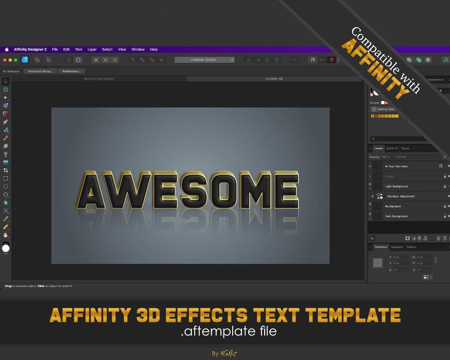
Task: Select the View (Hand) tool
Action: [5, 235]
